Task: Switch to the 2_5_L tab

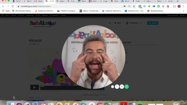Action: click(x=71, y=1)
